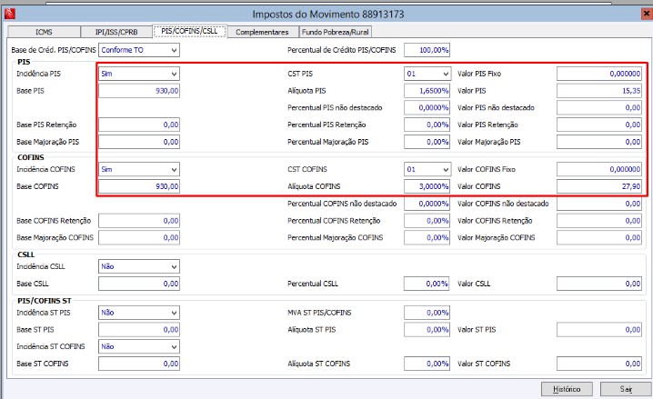Image resolution: width=653 pixels, height=399 pixels.
Task: Switch to the ICMS tab
Action: pyautogui.click(x=44, y=32)
